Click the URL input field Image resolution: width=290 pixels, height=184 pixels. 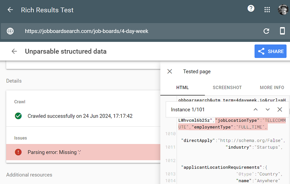139,31
